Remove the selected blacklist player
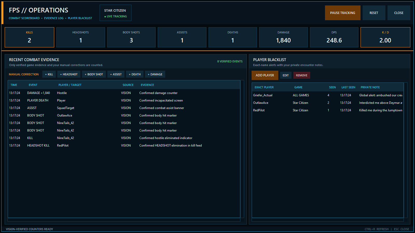Viewport: 415px width, 233px height. [302, 75]
